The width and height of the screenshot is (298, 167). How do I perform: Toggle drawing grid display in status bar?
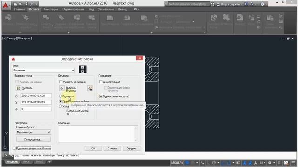[x=187, y=163]
